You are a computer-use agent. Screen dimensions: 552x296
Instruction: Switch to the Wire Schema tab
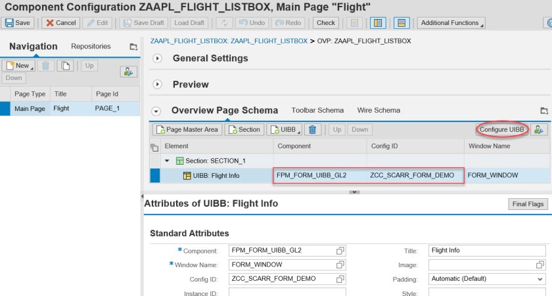pyautogui.click(x=379, y=110)
